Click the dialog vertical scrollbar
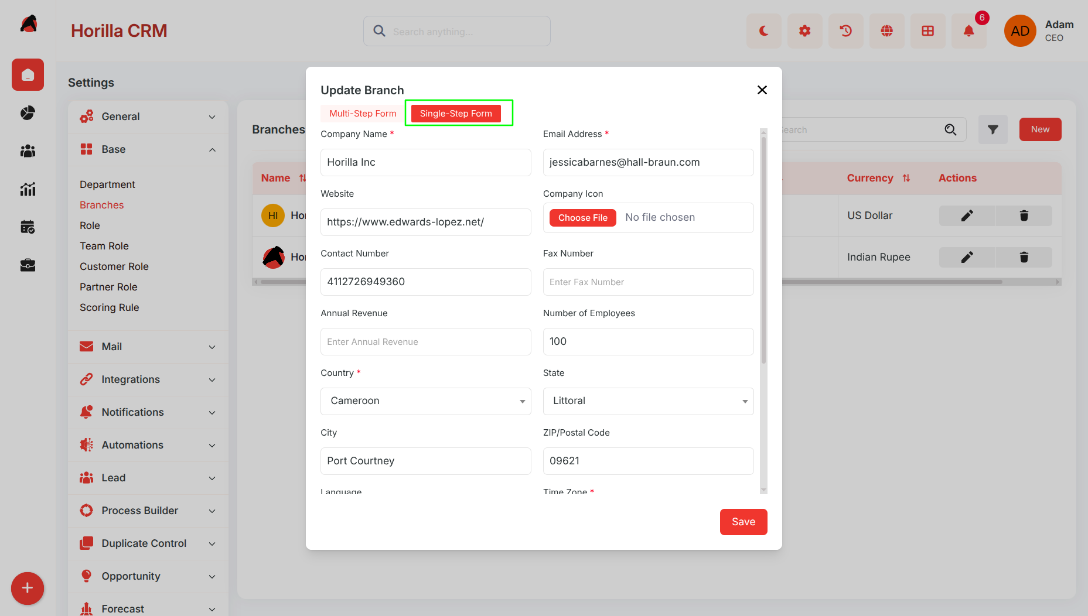The image size is (1088, 616). [x=763, y=249]
